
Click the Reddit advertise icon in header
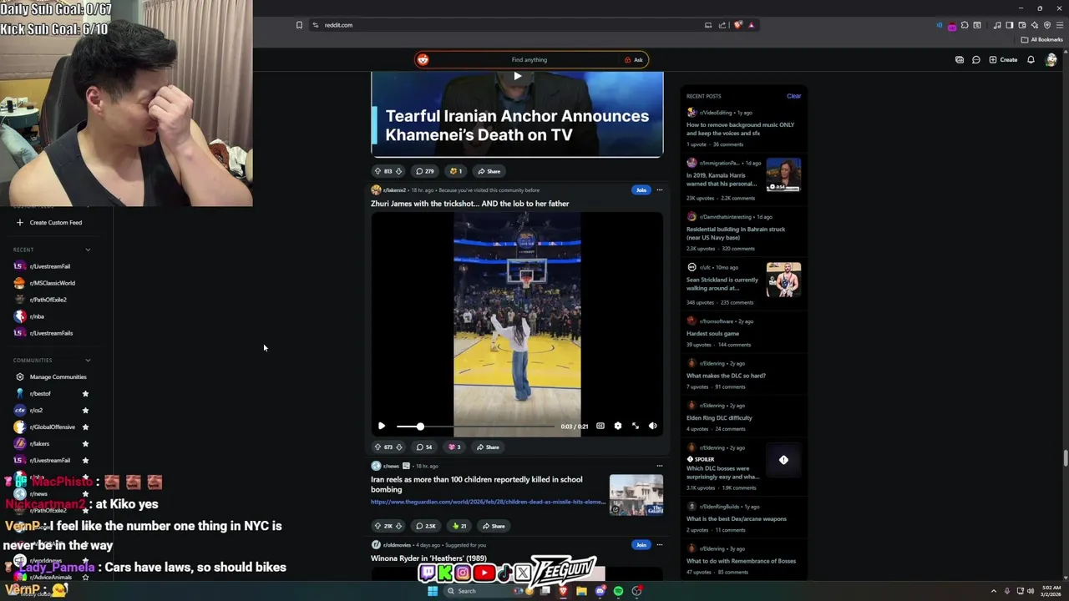[x=960, y=60]
